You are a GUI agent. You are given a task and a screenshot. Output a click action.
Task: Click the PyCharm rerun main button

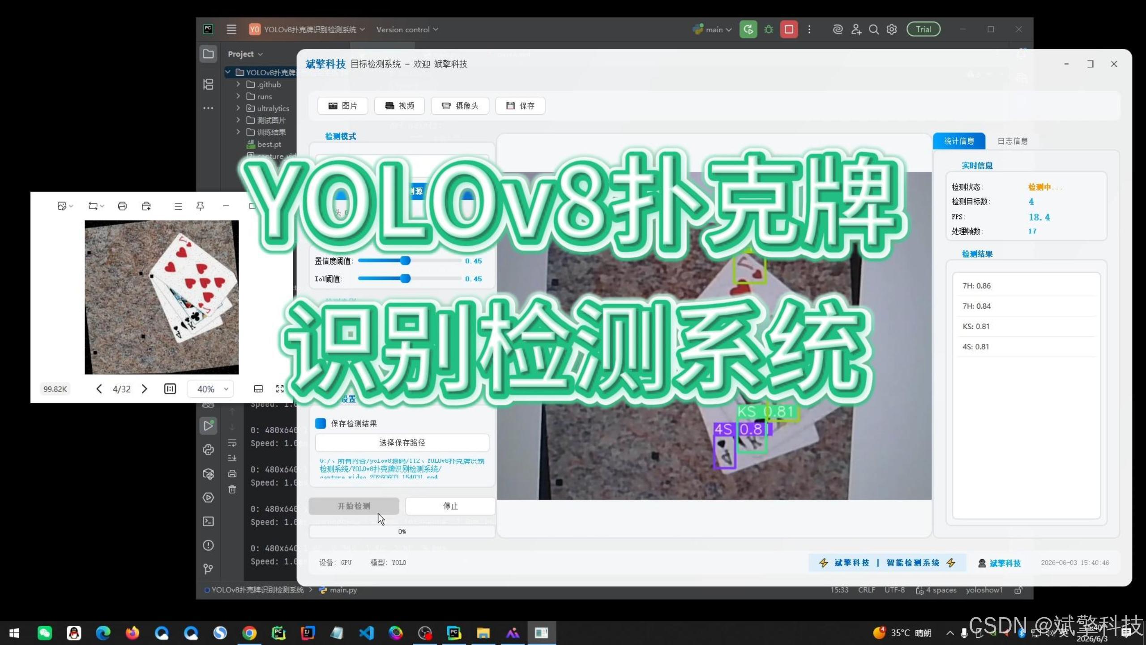pyautogui.click(x=748, y=30)
